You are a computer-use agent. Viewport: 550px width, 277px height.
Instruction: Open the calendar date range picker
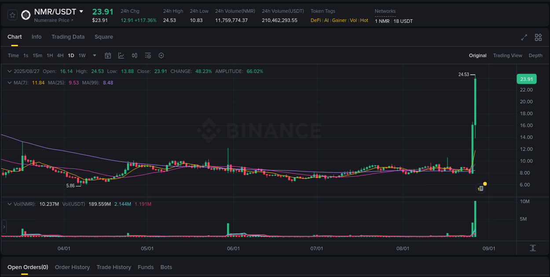(x=108, y=55)
